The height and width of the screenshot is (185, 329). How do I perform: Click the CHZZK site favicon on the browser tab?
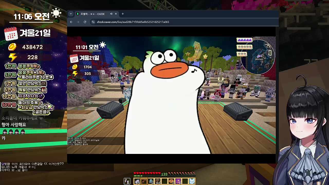click(78, 14)
